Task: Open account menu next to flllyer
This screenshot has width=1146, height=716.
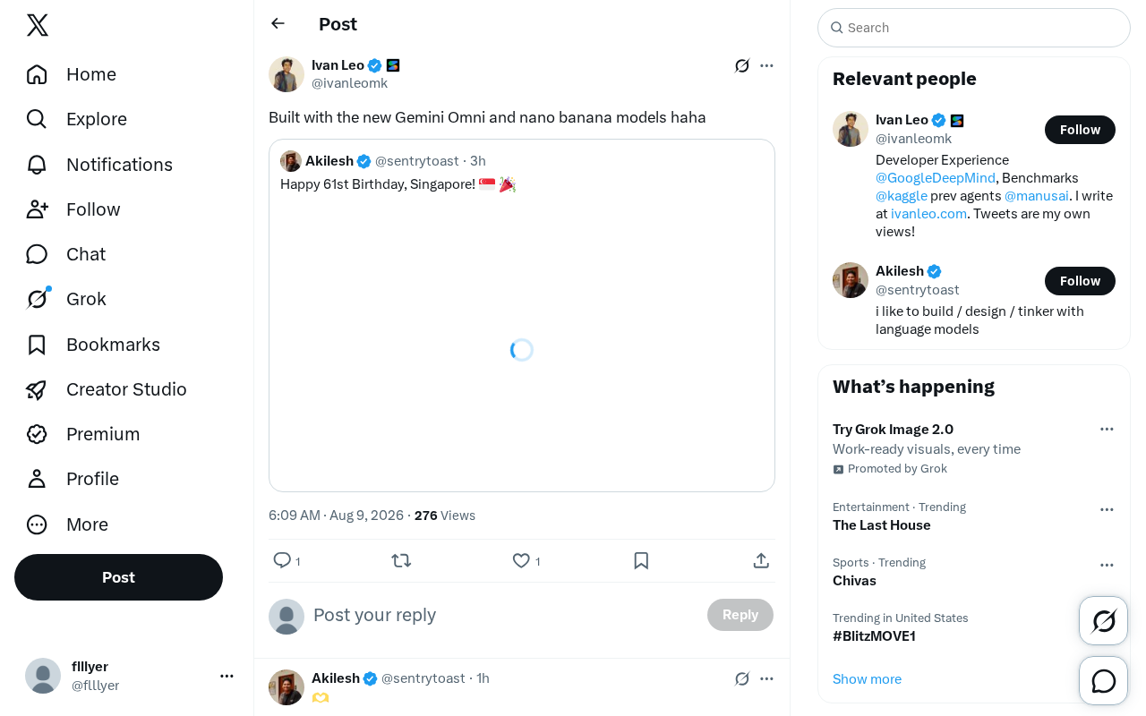Action: 227,676
